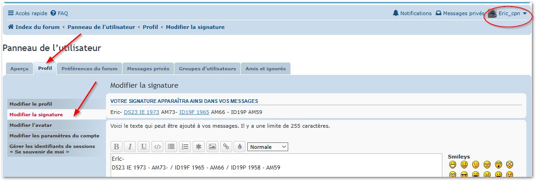The width and height of the screenshot is (536, 181).
Task: Insert the shocked wide-eyed smiley
Action: pos(510,164)
